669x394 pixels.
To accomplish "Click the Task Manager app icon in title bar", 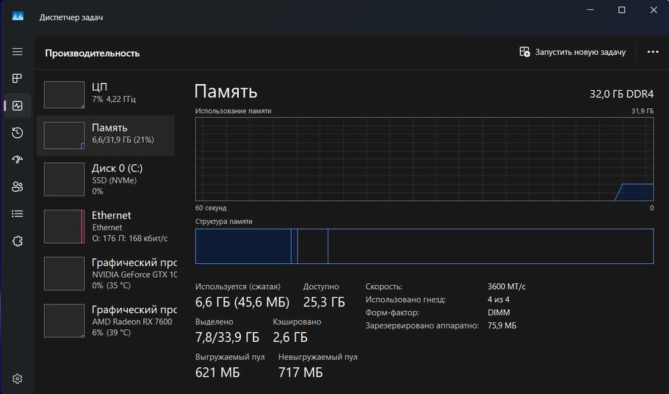I will (17, 17).
